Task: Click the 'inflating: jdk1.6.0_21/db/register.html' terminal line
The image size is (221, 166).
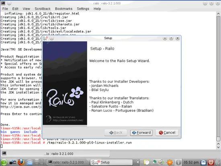Action: (x=42, y=14)
